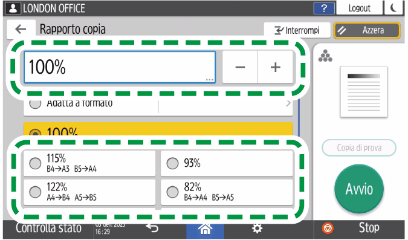Image resolution: width=408 pixels, height=240 pixels.
Task: Tap the energy saver moon icon
Action: 394,7
